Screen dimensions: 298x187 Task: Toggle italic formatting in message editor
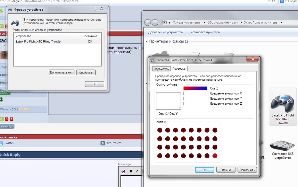pos(137,171)
